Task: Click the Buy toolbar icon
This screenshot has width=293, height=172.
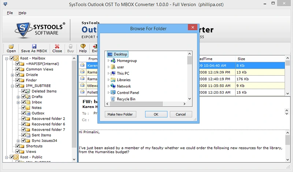Action: (70, 46)
